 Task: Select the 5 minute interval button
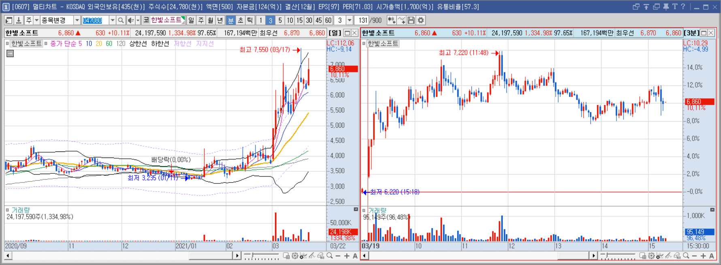coord(280,20)
